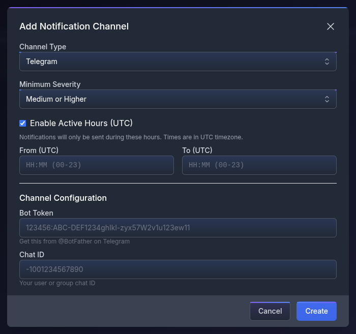356x334 pixels.
Task: Expand the Minimum Severity dropdown
Action: point(173,99)
